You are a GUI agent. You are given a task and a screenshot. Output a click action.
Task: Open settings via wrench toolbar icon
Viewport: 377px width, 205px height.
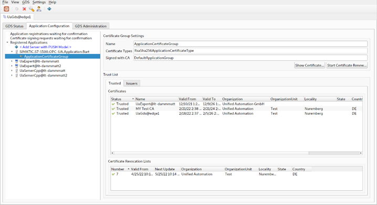(32, 9)
